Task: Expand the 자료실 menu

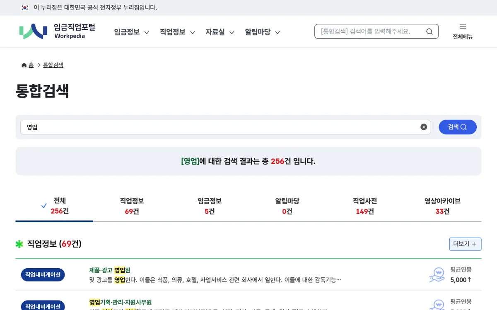Action: pyautogui.click(x=220, y=32)
